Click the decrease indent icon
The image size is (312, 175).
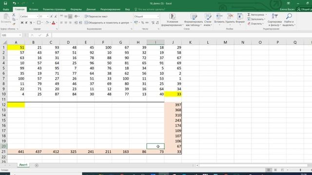click(x=76, y=23)
